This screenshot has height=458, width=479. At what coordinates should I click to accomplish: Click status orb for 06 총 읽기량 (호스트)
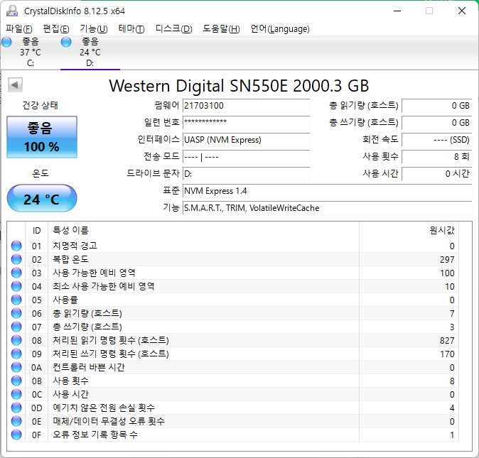16,313
